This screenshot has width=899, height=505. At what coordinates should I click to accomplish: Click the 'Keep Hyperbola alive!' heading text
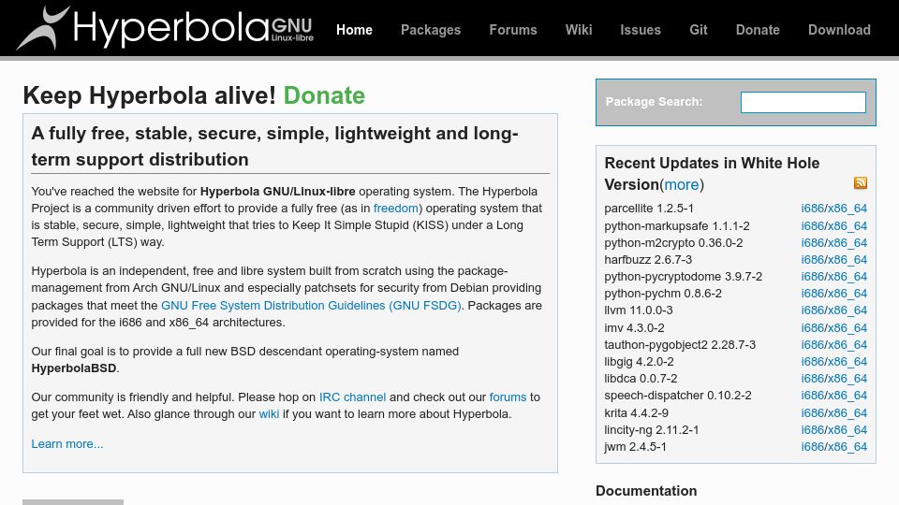(x=149, y=95)
